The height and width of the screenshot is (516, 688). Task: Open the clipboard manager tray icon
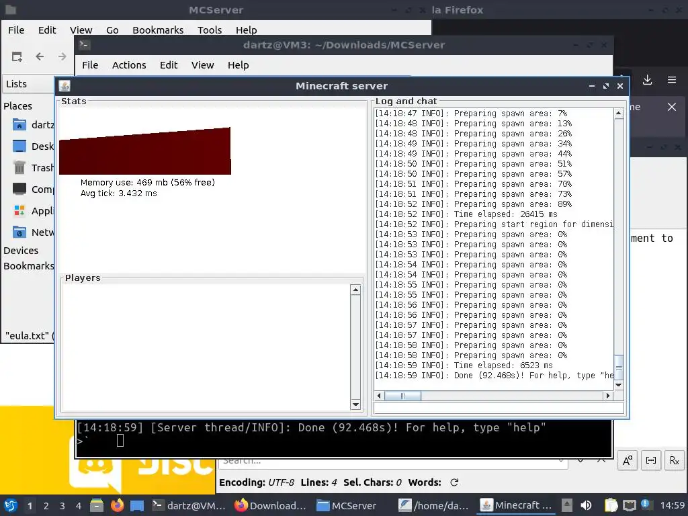click(610, 505)
